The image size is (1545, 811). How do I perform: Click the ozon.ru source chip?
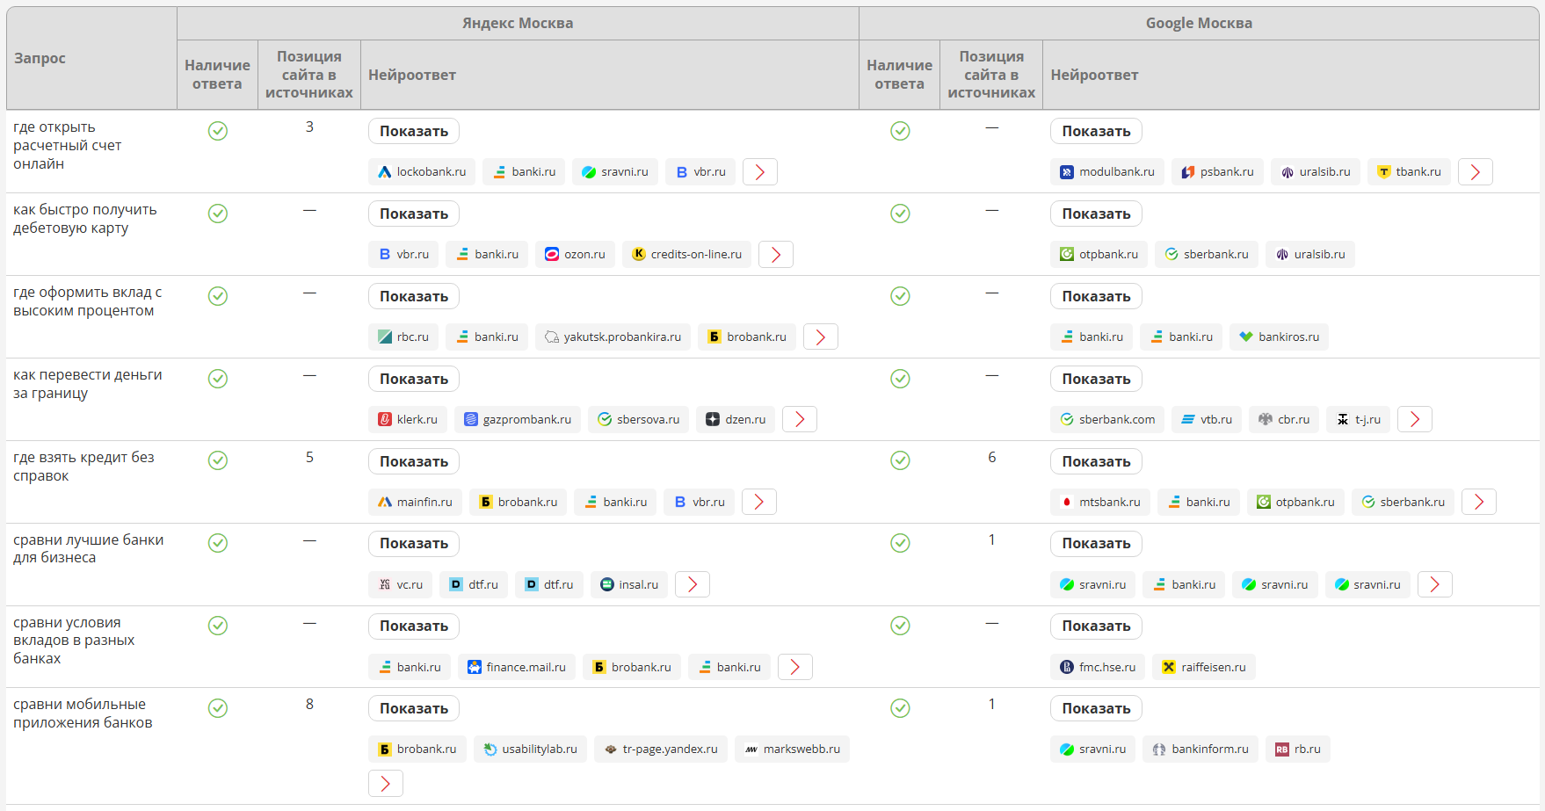point(575,255)
